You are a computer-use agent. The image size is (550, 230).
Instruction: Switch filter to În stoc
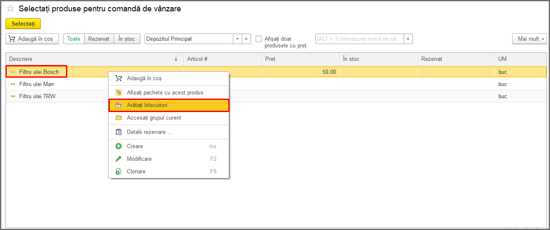click(x=127, y=39)
